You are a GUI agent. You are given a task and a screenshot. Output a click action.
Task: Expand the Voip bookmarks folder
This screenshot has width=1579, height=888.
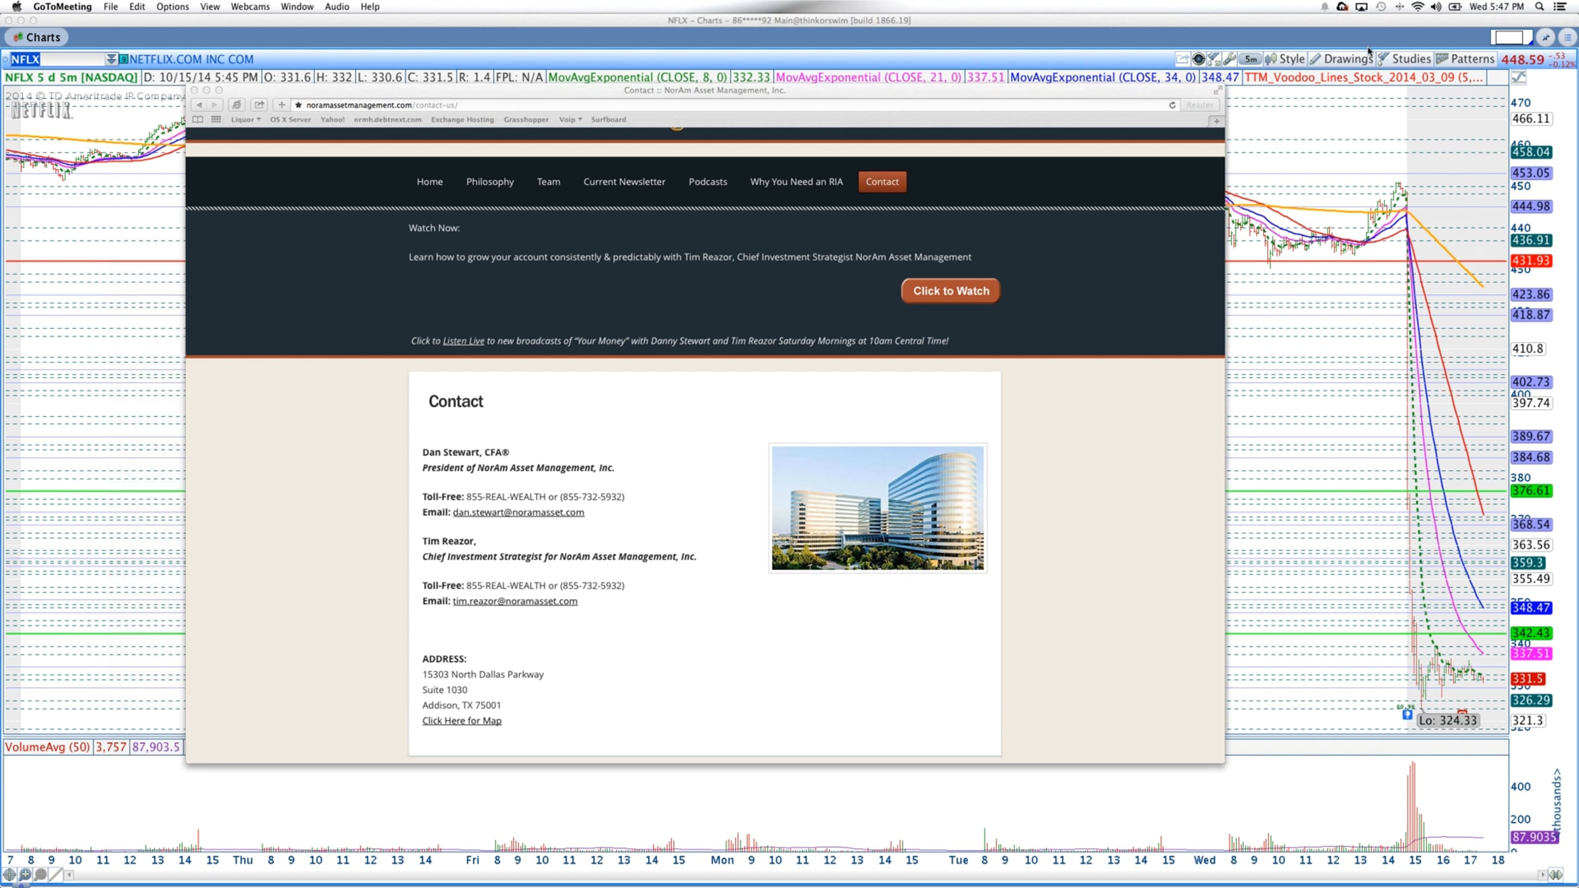click(570, 120)
